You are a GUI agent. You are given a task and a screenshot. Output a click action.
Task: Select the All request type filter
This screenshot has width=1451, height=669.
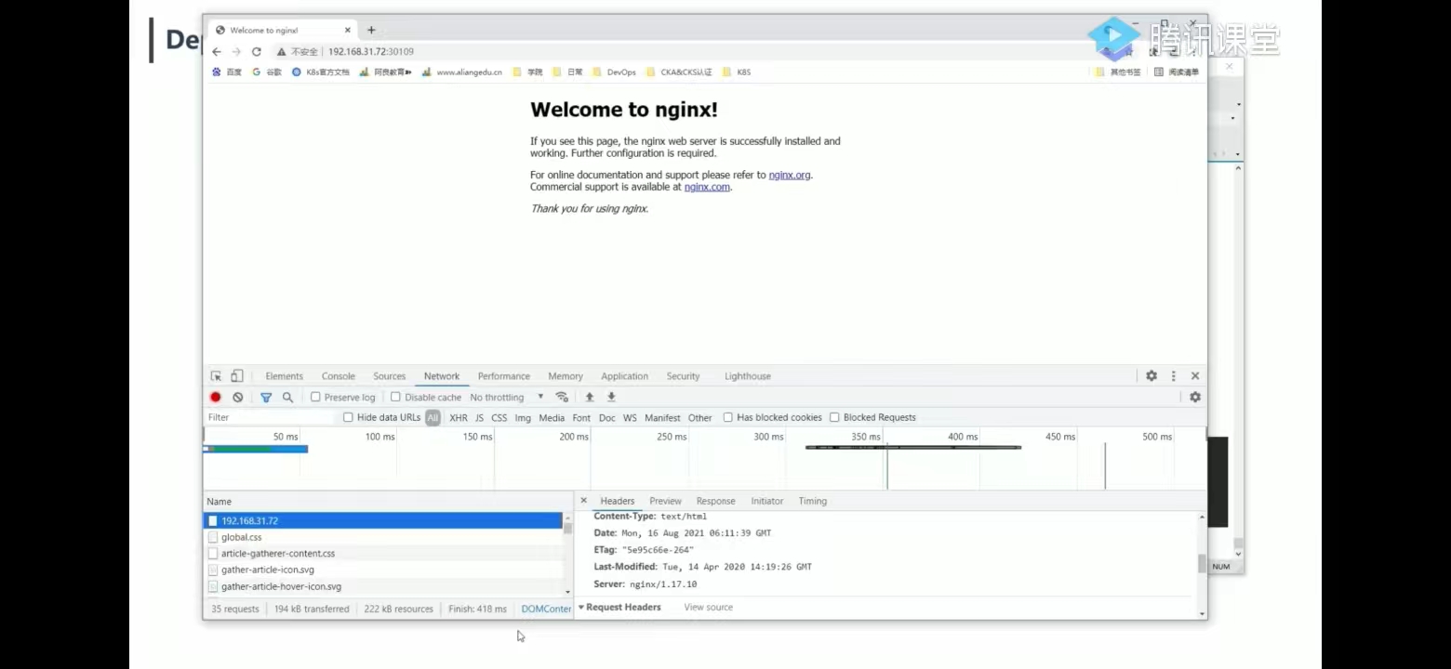pyautogui.click(x=433, y=418)
